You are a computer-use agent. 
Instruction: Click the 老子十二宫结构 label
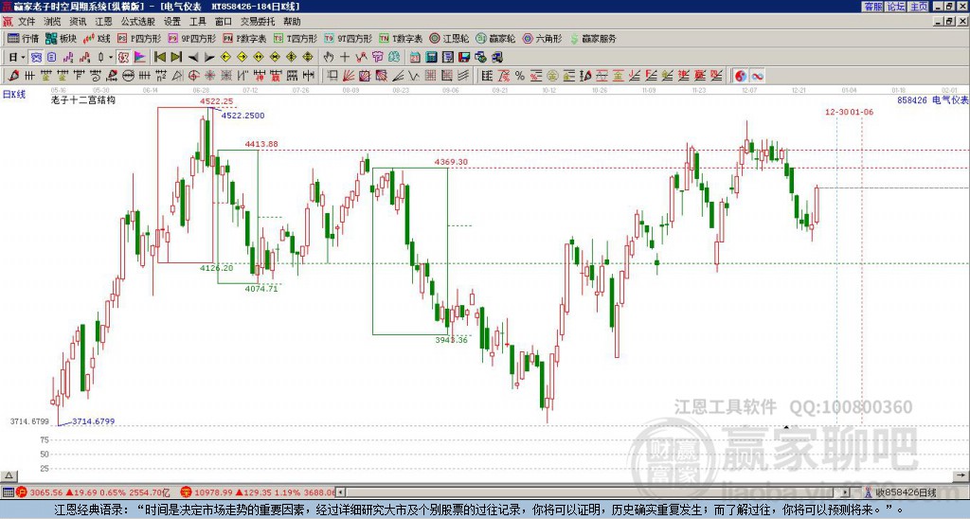pos(83,99)
